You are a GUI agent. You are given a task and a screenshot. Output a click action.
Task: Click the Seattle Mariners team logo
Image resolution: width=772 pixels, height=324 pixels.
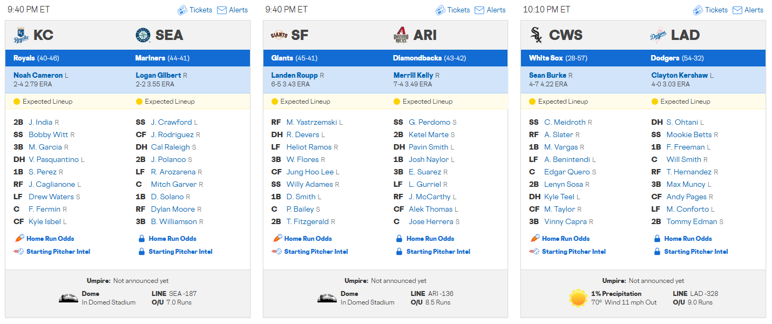143,36
